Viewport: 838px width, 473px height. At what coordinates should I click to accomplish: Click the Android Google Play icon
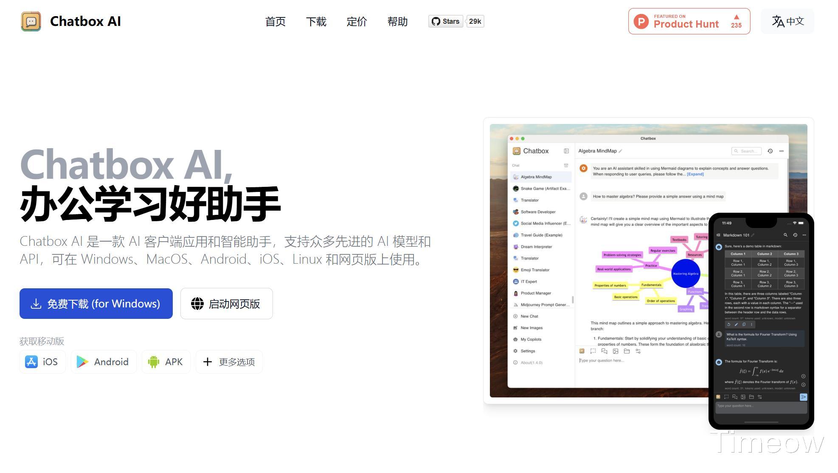[x=82, y=362]
